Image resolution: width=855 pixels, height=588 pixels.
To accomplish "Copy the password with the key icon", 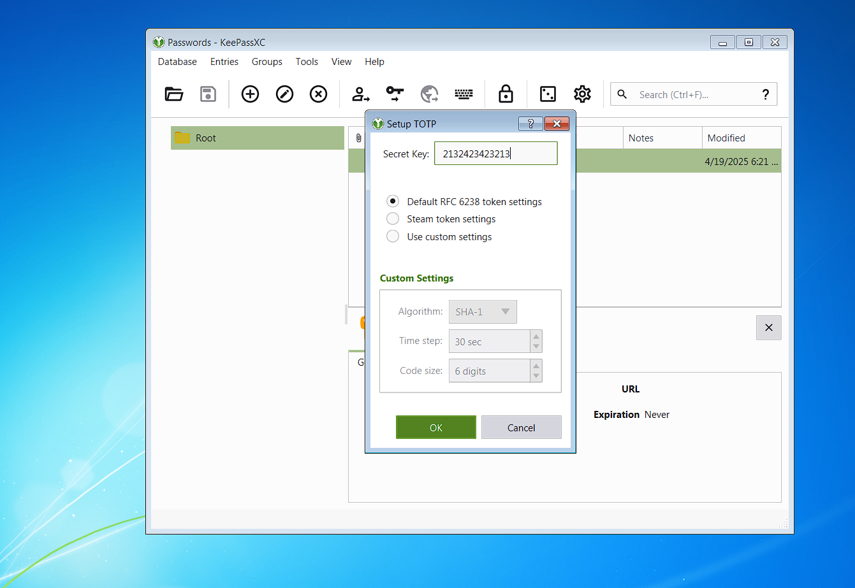I will coord(394,94).
